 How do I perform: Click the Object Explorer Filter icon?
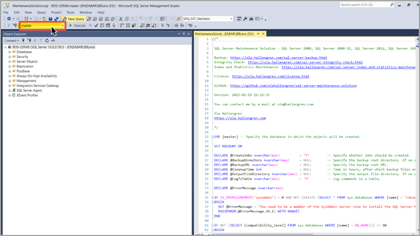(x=41, y=40)
